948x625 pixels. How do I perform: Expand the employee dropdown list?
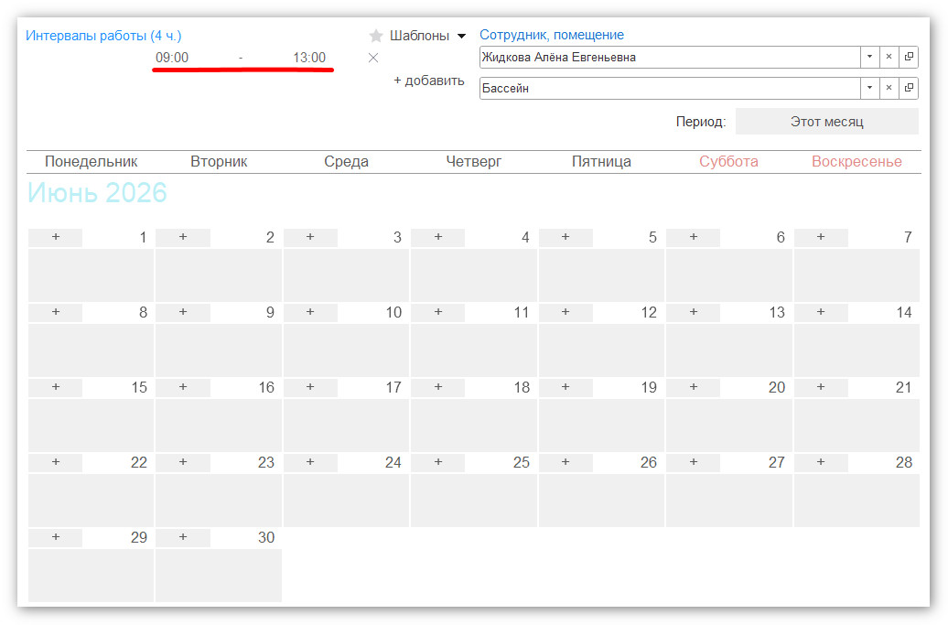tap(869, 57)
